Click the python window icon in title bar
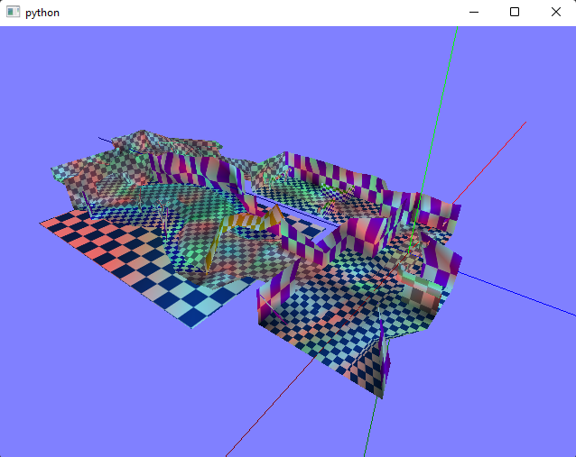Screen dimensions: 576x457 [13, 12]
